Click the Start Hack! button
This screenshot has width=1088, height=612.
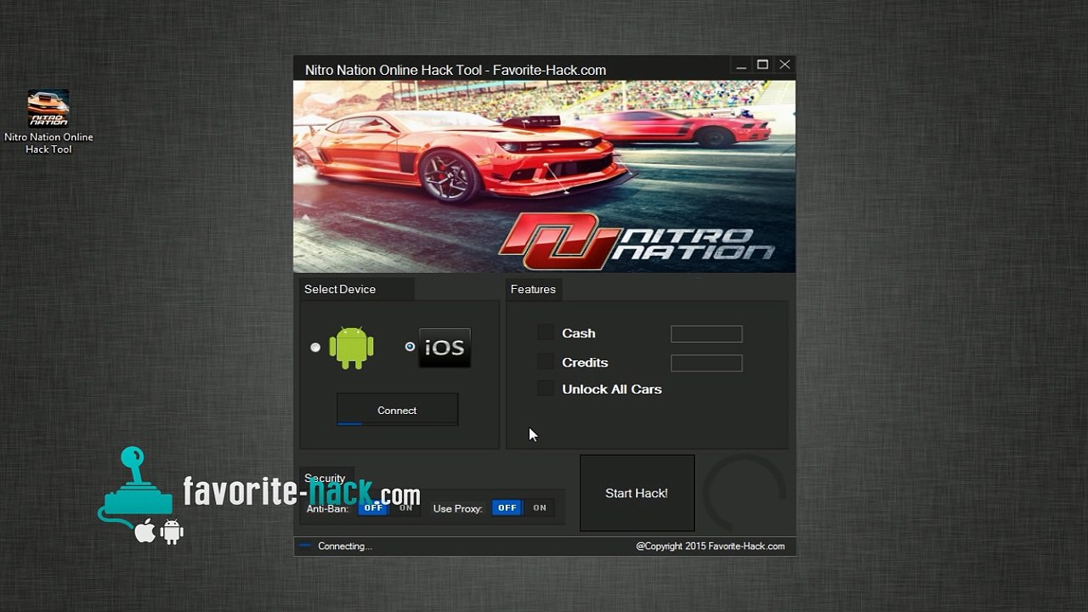point(637,493)
